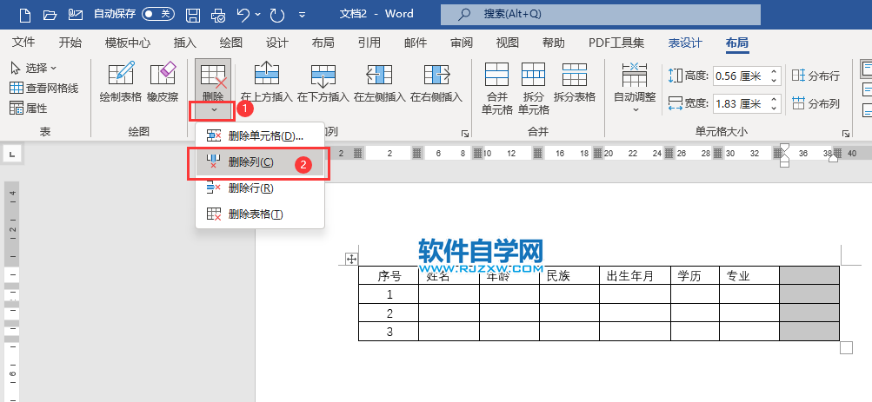The image size is (872, 402).
Task: Choose 删除列(C) from menu
Action: [x=260, y=162]
